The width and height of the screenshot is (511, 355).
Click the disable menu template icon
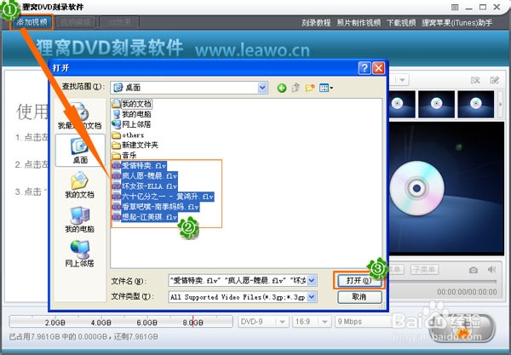pos(475,80)
